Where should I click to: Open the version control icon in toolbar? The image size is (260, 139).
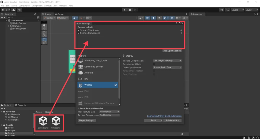pos(19,10)
